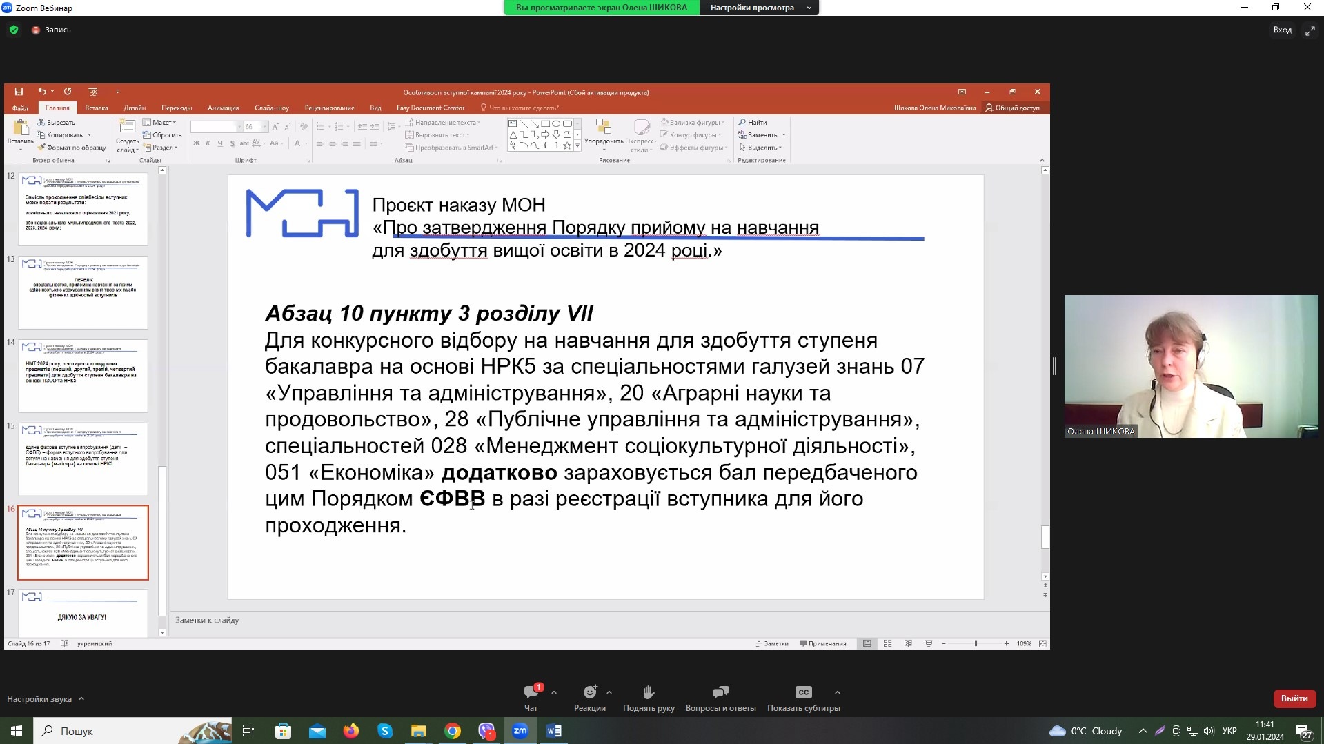The height and width of the screenshot is (744, 1324).
Task: Decrease font size with the smaller A icon
Action: 286,127
